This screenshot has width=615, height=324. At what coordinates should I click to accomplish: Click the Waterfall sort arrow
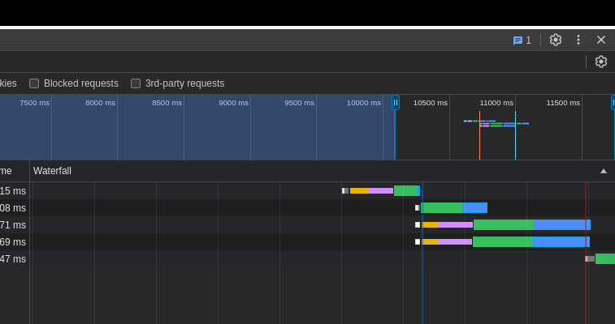[x=604, y=171]
